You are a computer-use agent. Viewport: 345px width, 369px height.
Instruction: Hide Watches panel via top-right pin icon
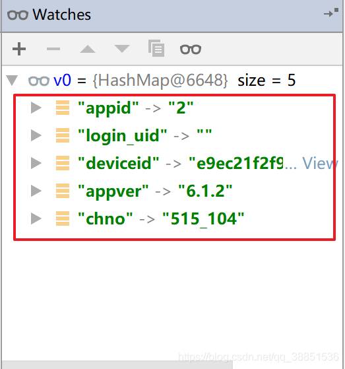pos(331,13)
